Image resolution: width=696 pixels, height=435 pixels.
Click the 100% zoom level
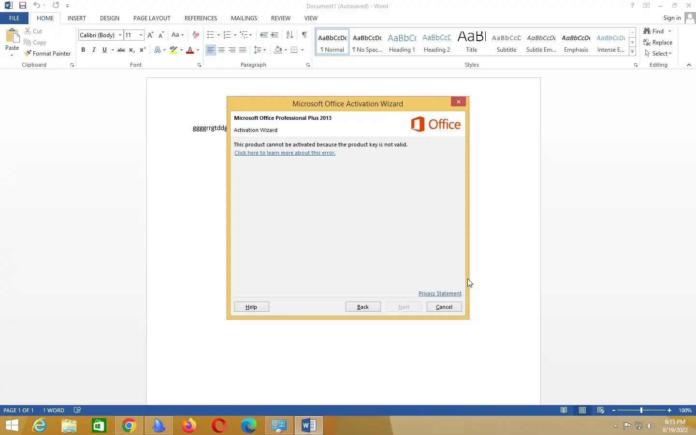[685, 410]
